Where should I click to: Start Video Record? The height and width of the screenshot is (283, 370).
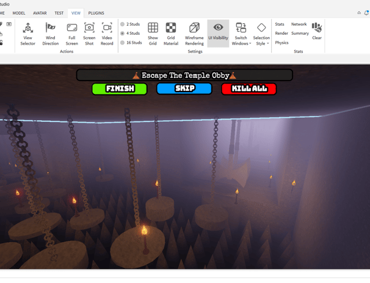[x=107, y=34]
